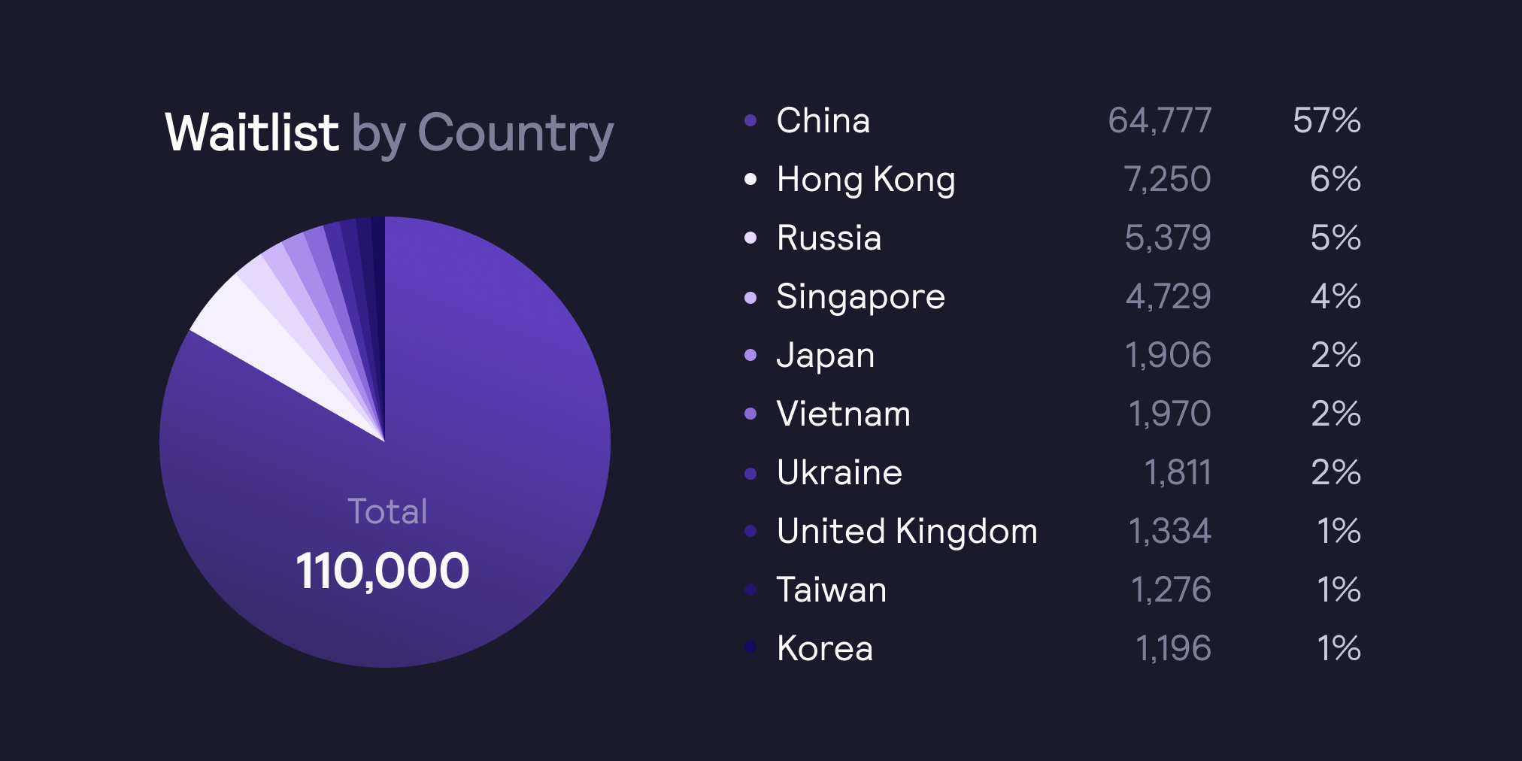Select the United Kingdom label
The height and width of the screenshot is (761, 1522).
pyautogui.click(x=907, y=531)
